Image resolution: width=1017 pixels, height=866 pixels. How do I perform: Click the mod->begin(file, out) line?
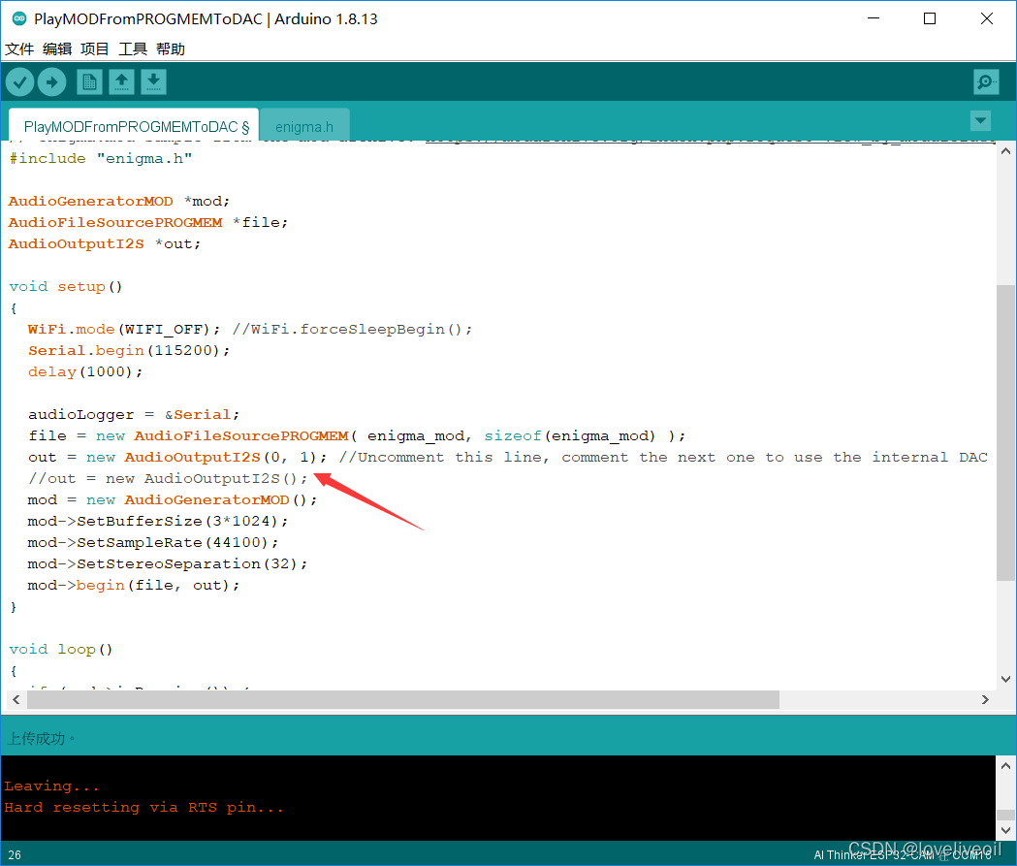pyautogui.click(x=134, y=586)
